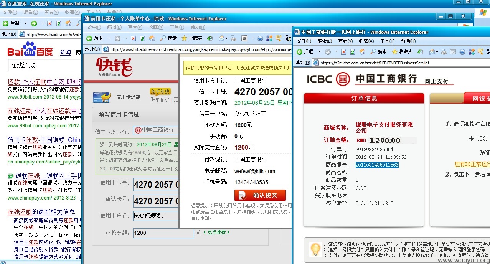The width and height of the screenshot is (490, 264).
Task: Open History icon in 快钱 window toolbar
Action: coord(210,38)
